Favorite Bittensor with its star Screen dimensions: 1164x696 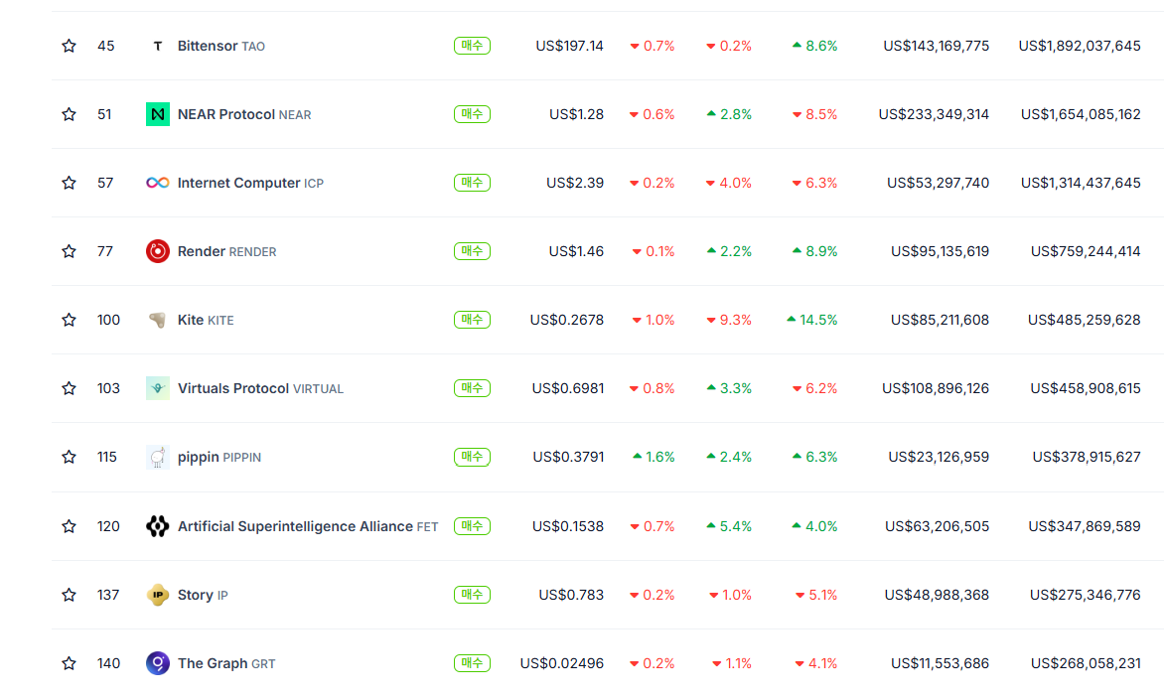coord(69,46)
